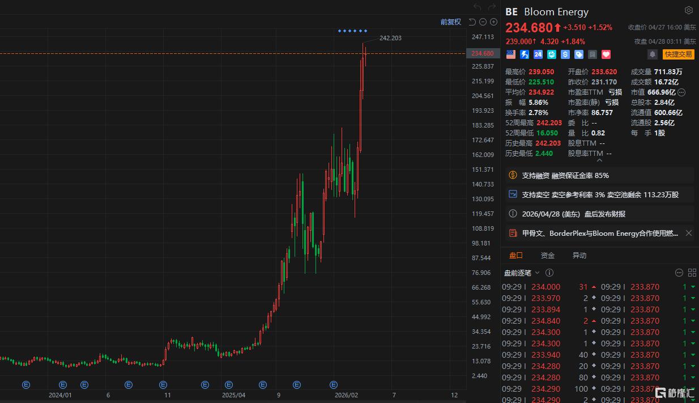This screenshot has width=699, height=403.
Task: Click the info icon beside 盘后发布财报
Action: coord(513,214)
